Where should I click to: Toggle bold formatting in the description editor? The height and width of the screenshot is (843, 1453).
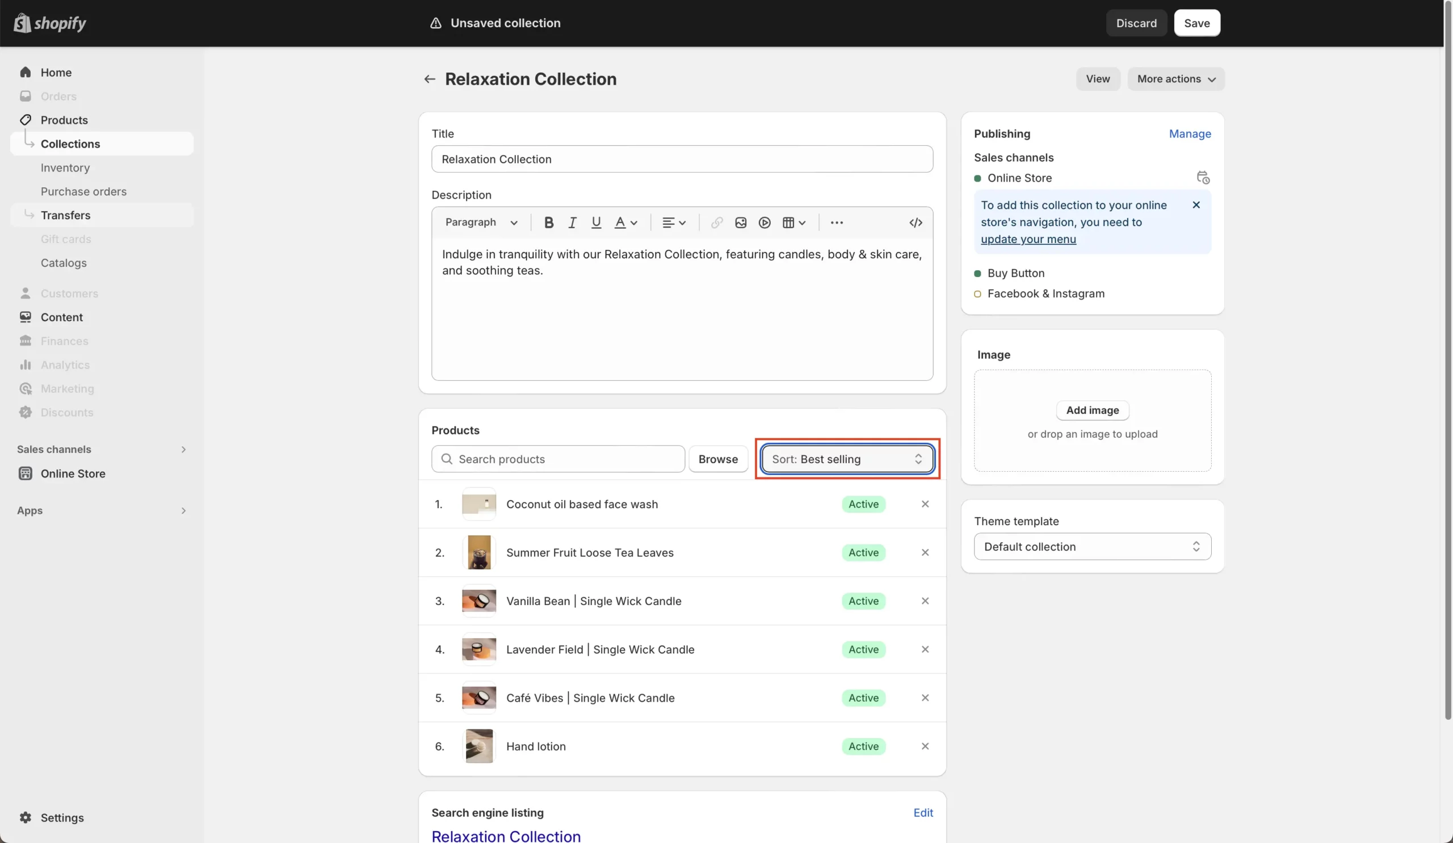(548, 223)
